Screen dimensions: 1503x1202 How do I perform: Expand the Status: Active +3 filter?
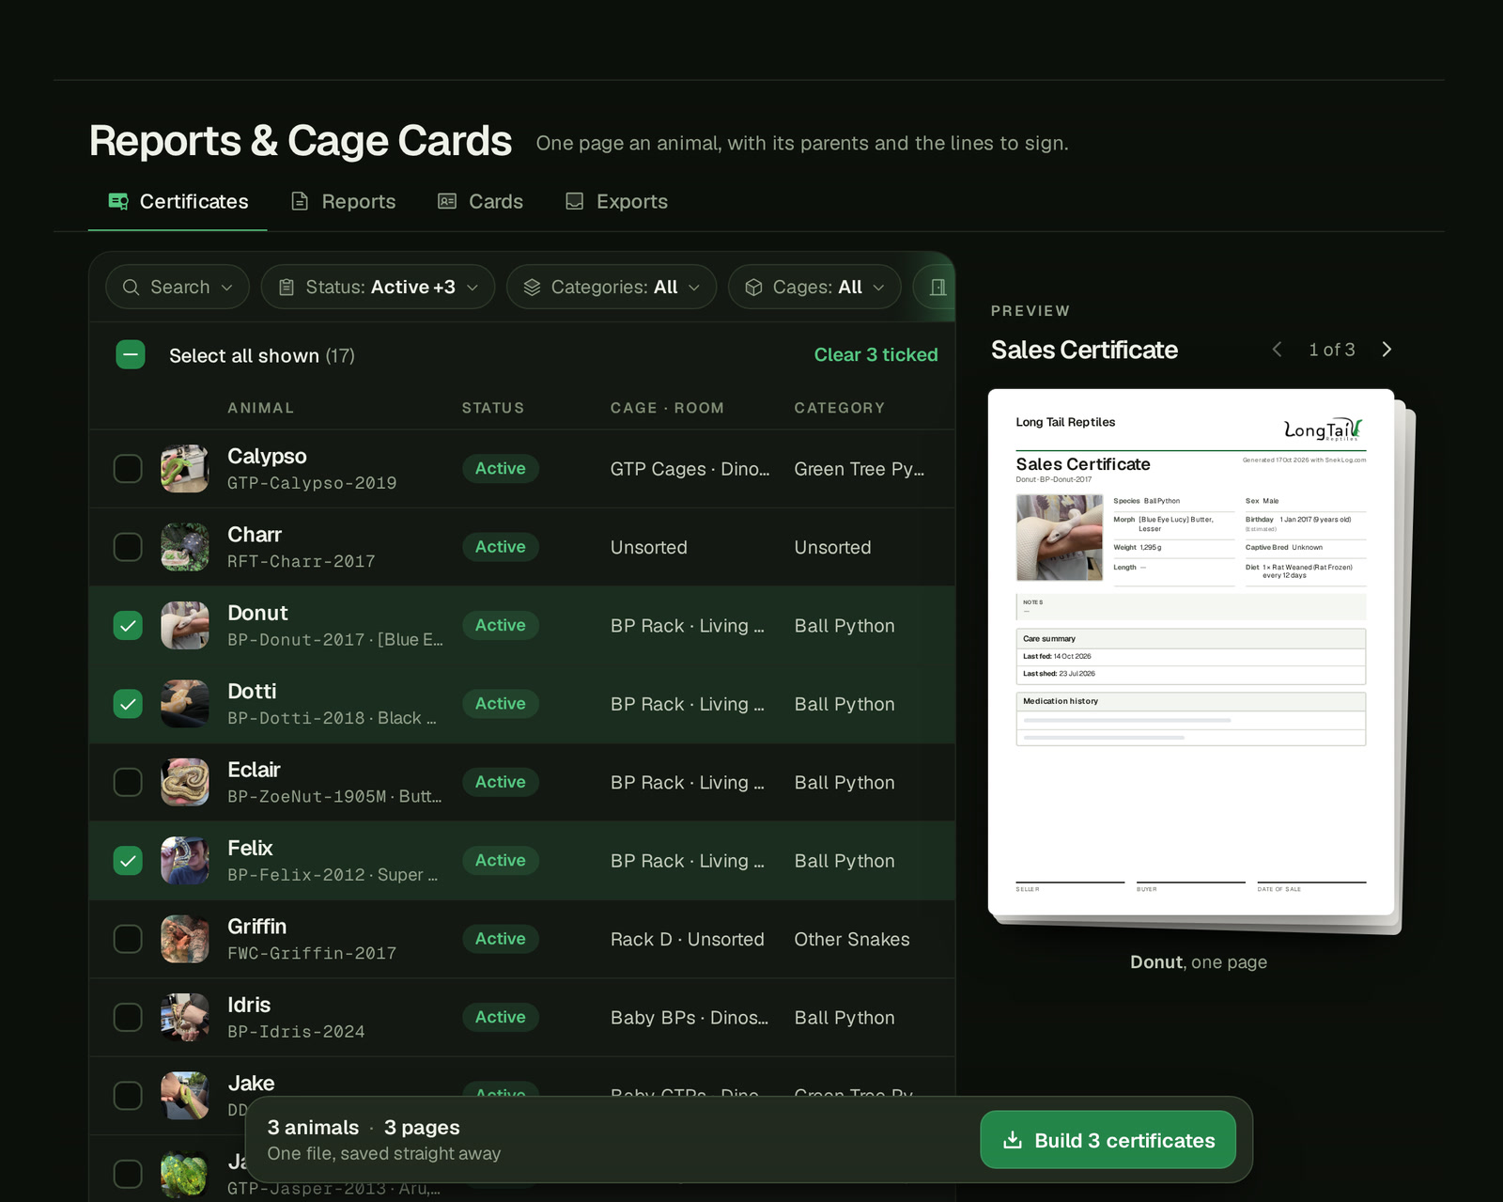click(x=378, y=288)
